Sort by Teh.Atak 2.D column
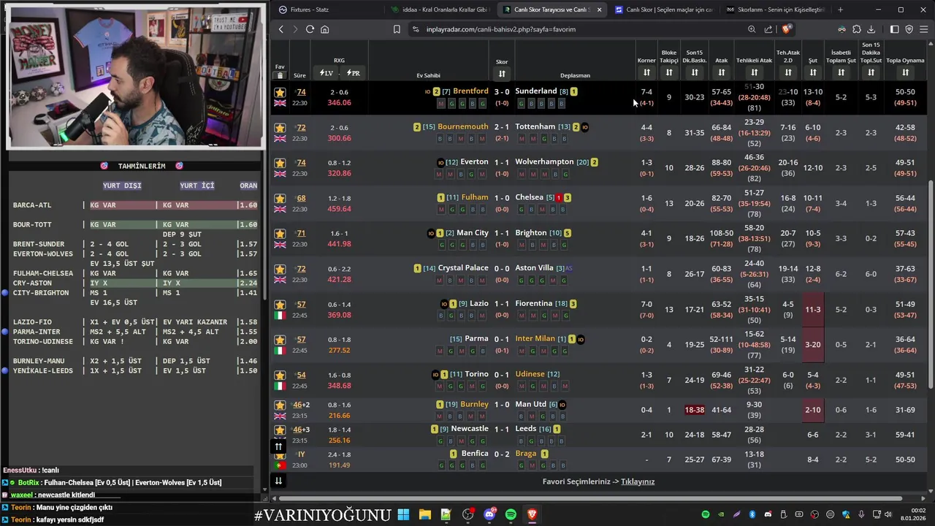The width and height of the screenshot is (935, 526). point(788,72)
